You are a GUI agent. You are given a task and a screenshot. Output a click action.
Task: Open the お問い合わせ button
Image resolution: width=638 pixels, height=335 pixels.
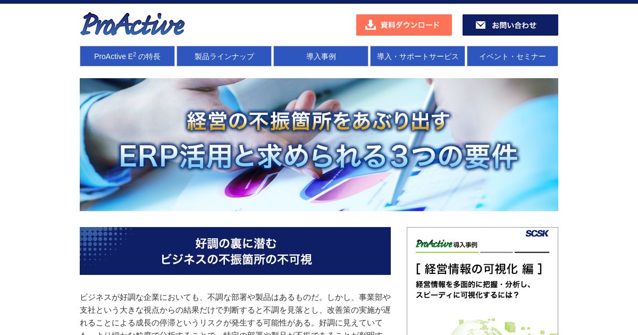coord(510,25)
